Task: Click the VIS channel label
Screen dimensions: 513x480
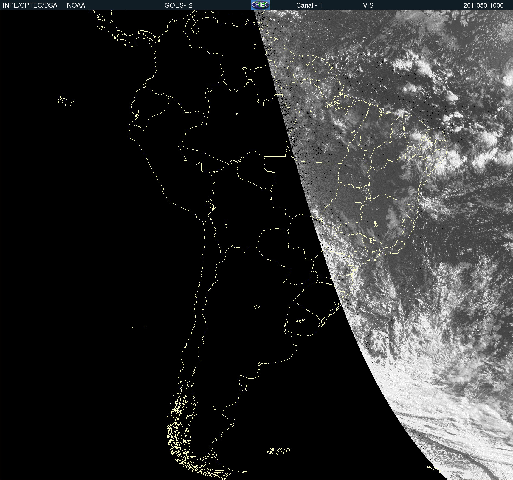Action: coord(368,5)
